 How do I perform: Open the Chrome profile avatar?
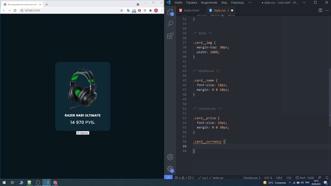pyautogui.click(x=156, y=10)
